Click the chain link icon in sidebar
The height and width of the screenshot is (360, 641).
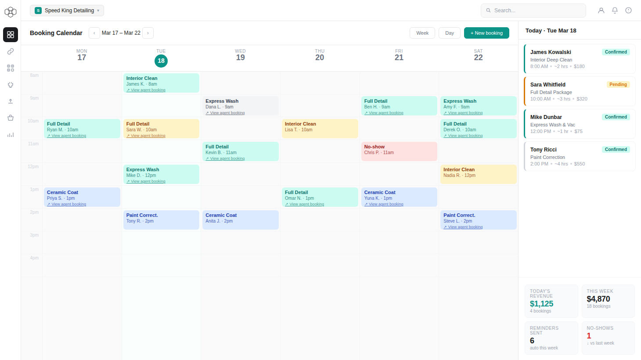pyautogui.click(x=11, y=51)
